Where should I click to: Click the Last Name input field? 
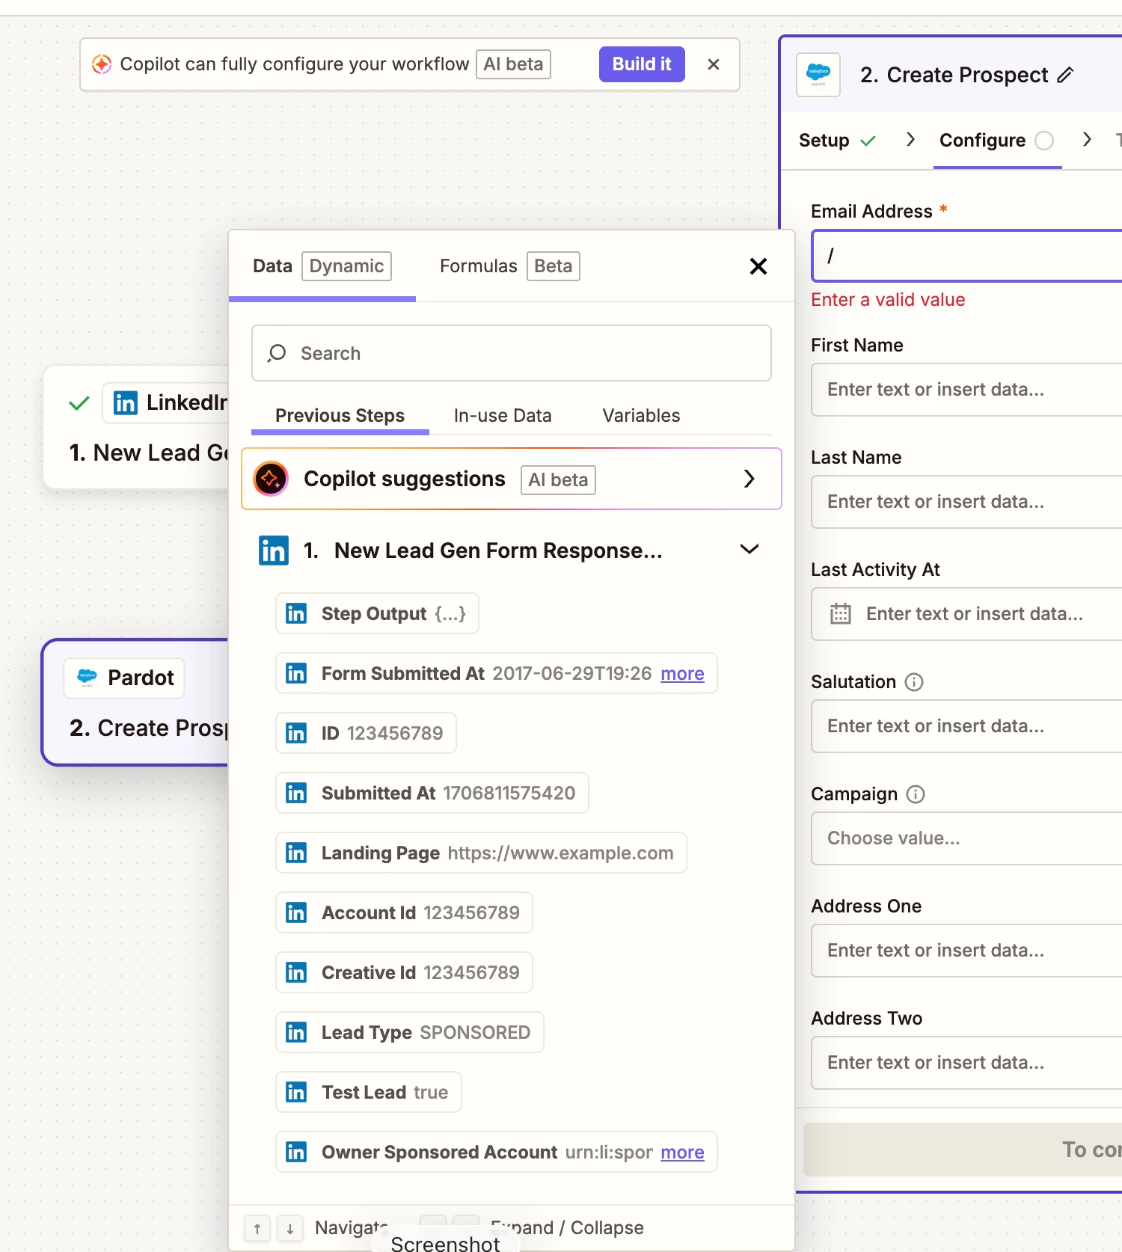(966, 502)
